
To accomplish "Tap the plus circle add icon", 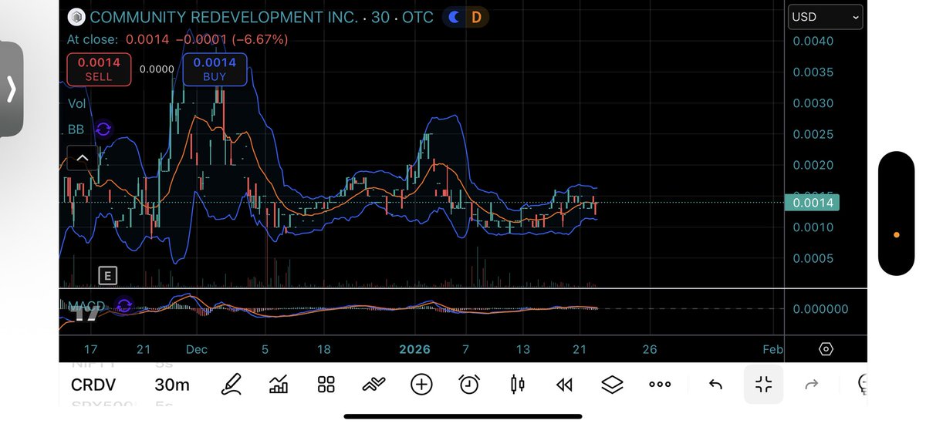I will [x=421, y=384].
